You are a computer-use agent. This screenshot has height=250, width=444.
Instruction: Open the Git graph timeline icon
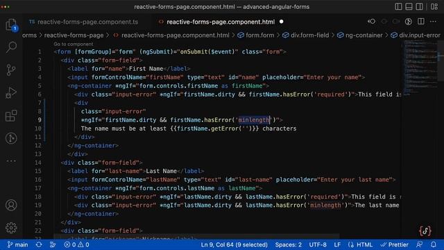pyautogui.click(x=11, y=138)
